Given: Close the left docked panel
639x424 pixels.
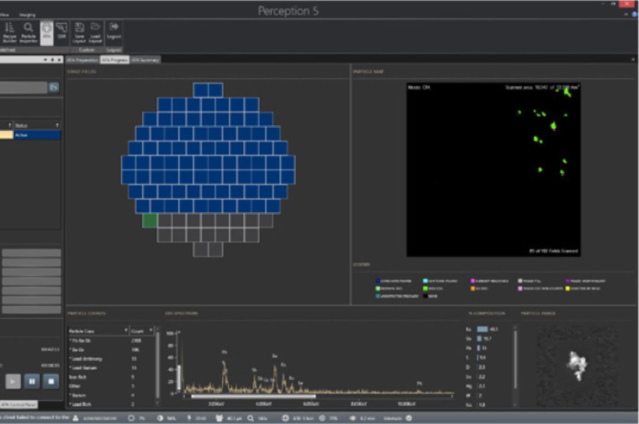Looking at the screenshot, I should click(x=59, y=60).
